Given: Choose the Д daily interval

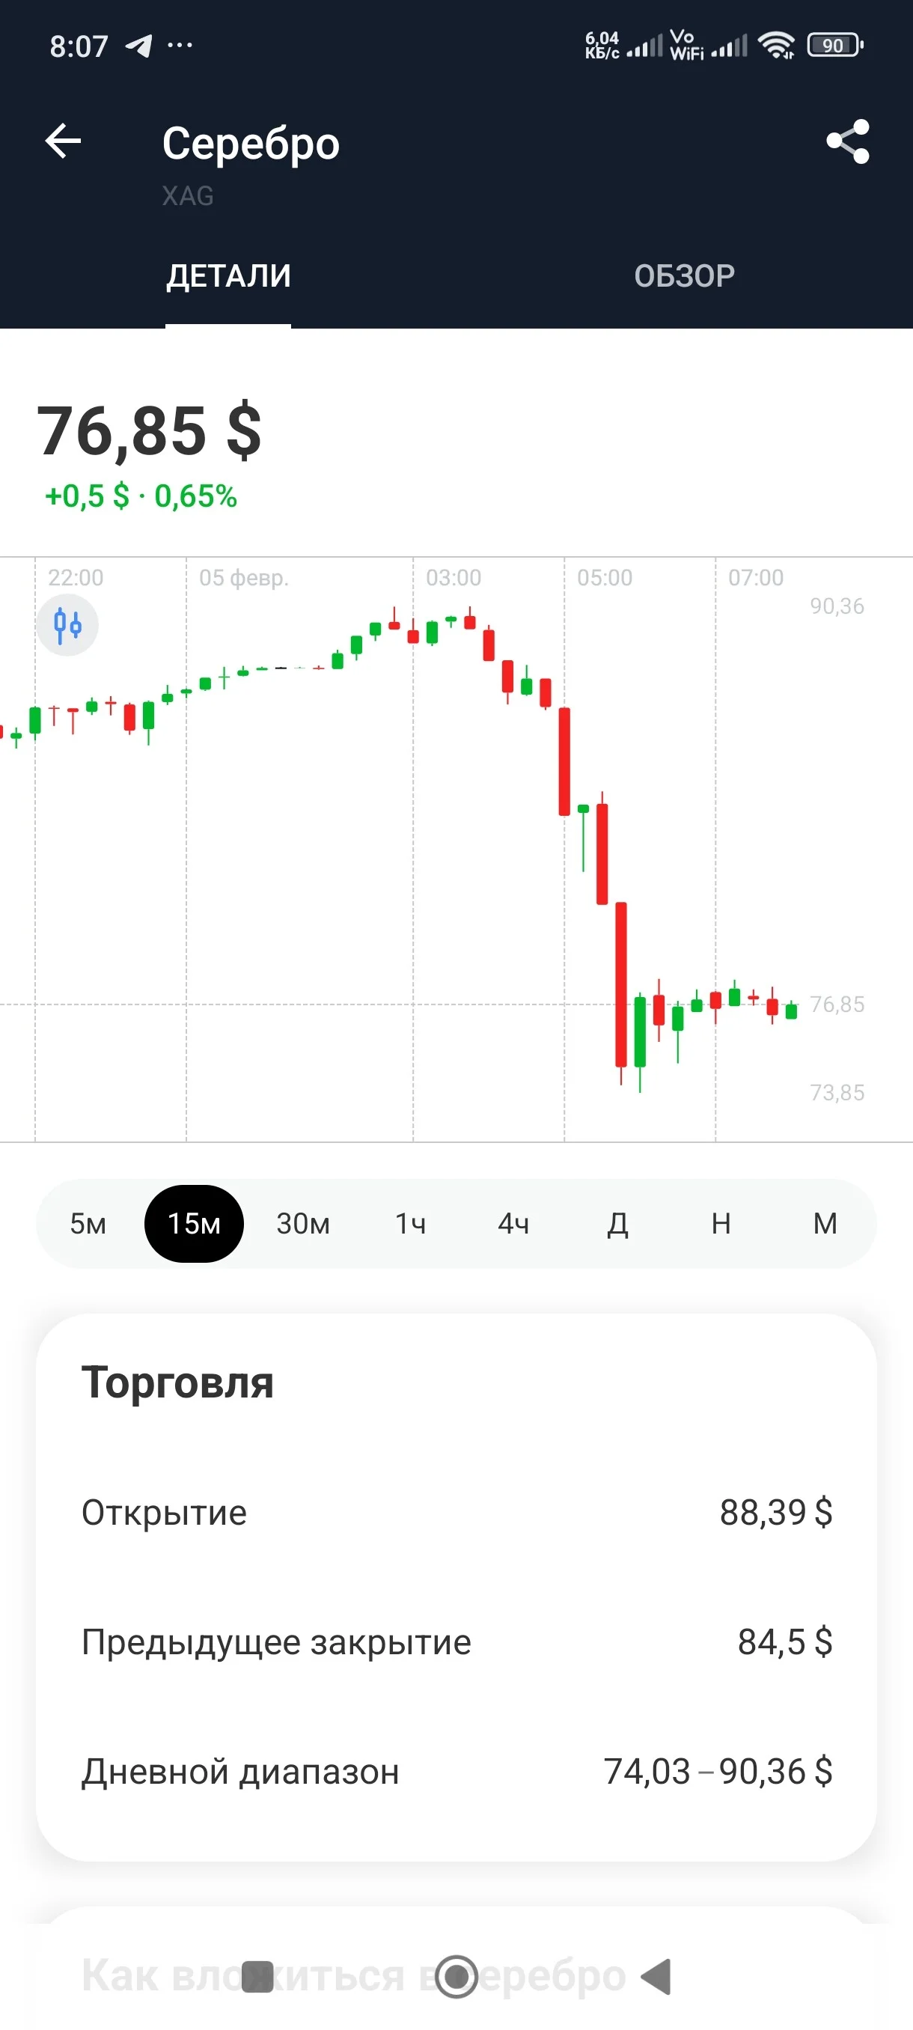Looking at the screenshot, I should [x=617, y=1223].
